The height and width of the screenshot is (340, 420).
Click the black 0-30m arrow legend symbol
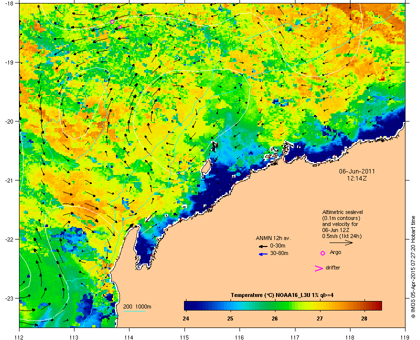tap(263, 246)
